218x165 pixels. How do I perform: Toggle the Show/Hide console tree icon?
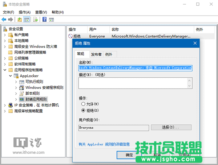[27, 20]
